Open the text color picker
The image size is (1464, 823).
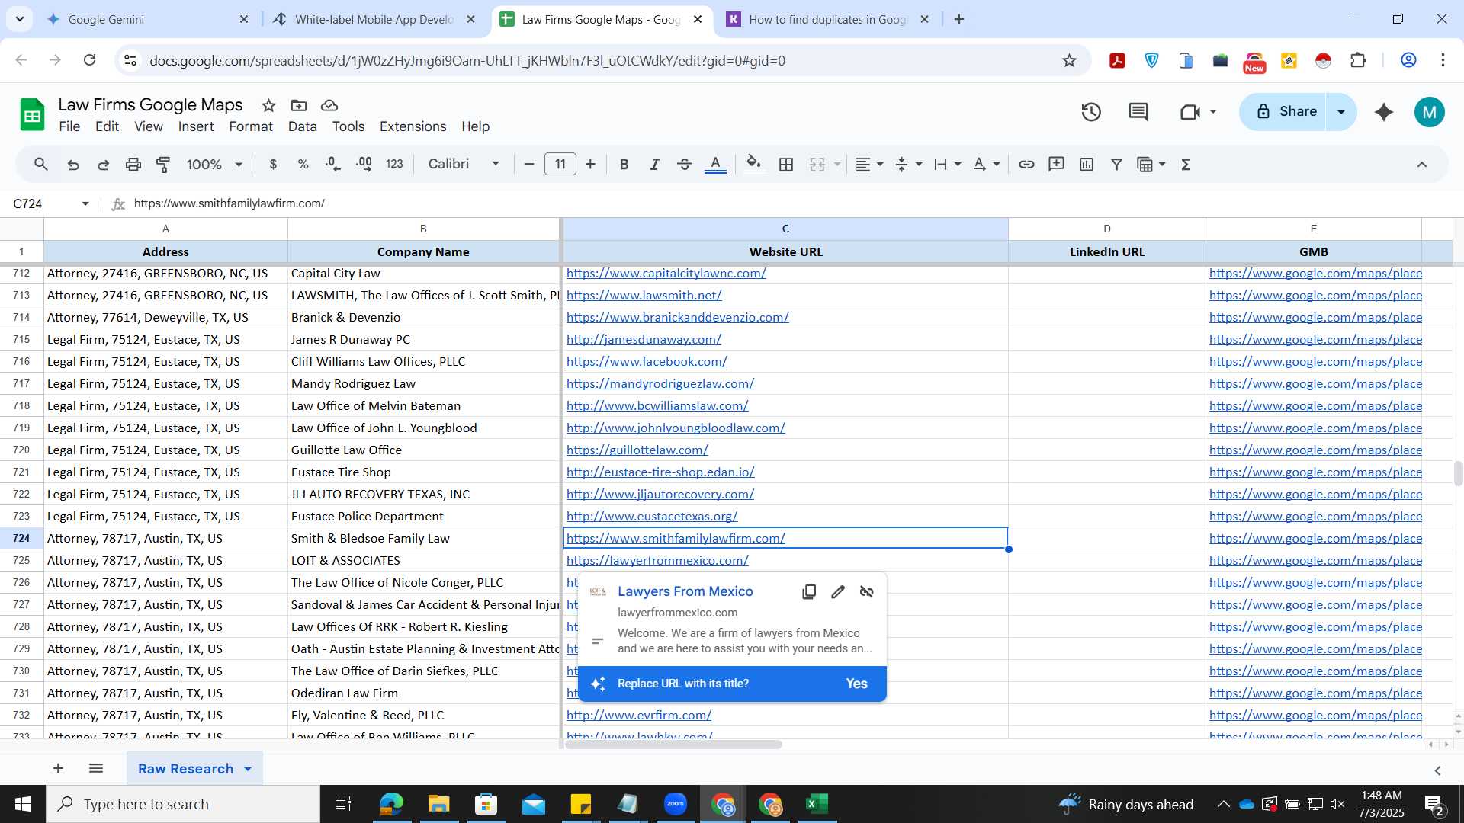715,164
